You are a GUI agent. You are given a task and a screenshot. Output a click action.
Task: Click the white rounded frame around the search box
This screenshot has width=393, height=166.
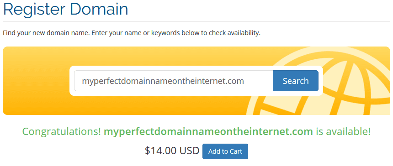tap(196, 81)
